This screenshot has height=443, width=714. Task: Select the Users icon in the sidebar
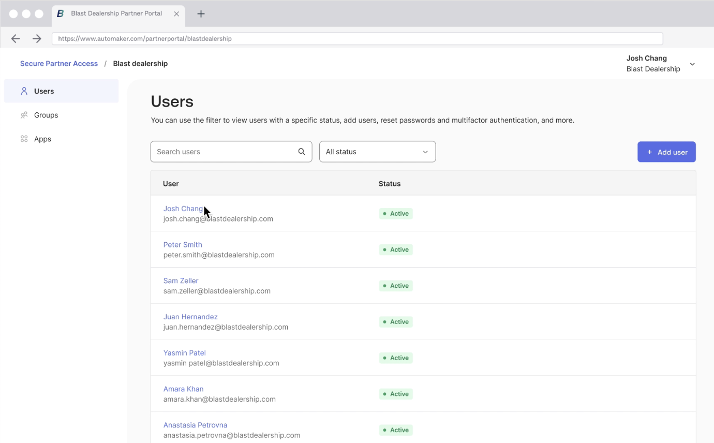click(x=24, y=91)
